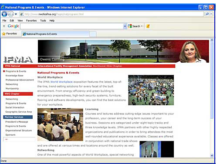Expand the Search button options arrow
This screenshot has height=164, width=220.
coord(142,26)
